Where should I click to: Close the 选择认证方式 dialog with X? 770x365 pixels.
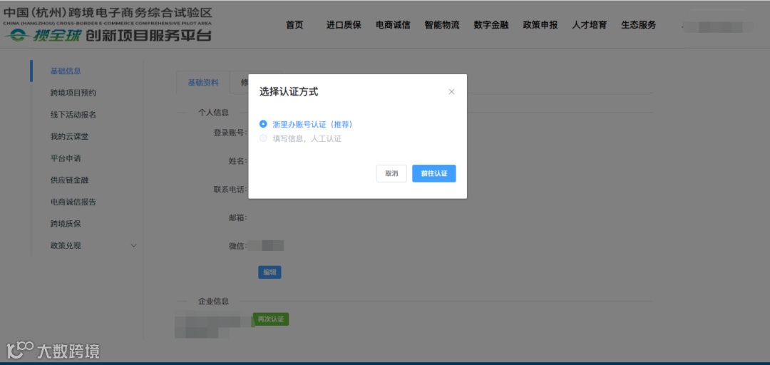click(x=451, y=92)
